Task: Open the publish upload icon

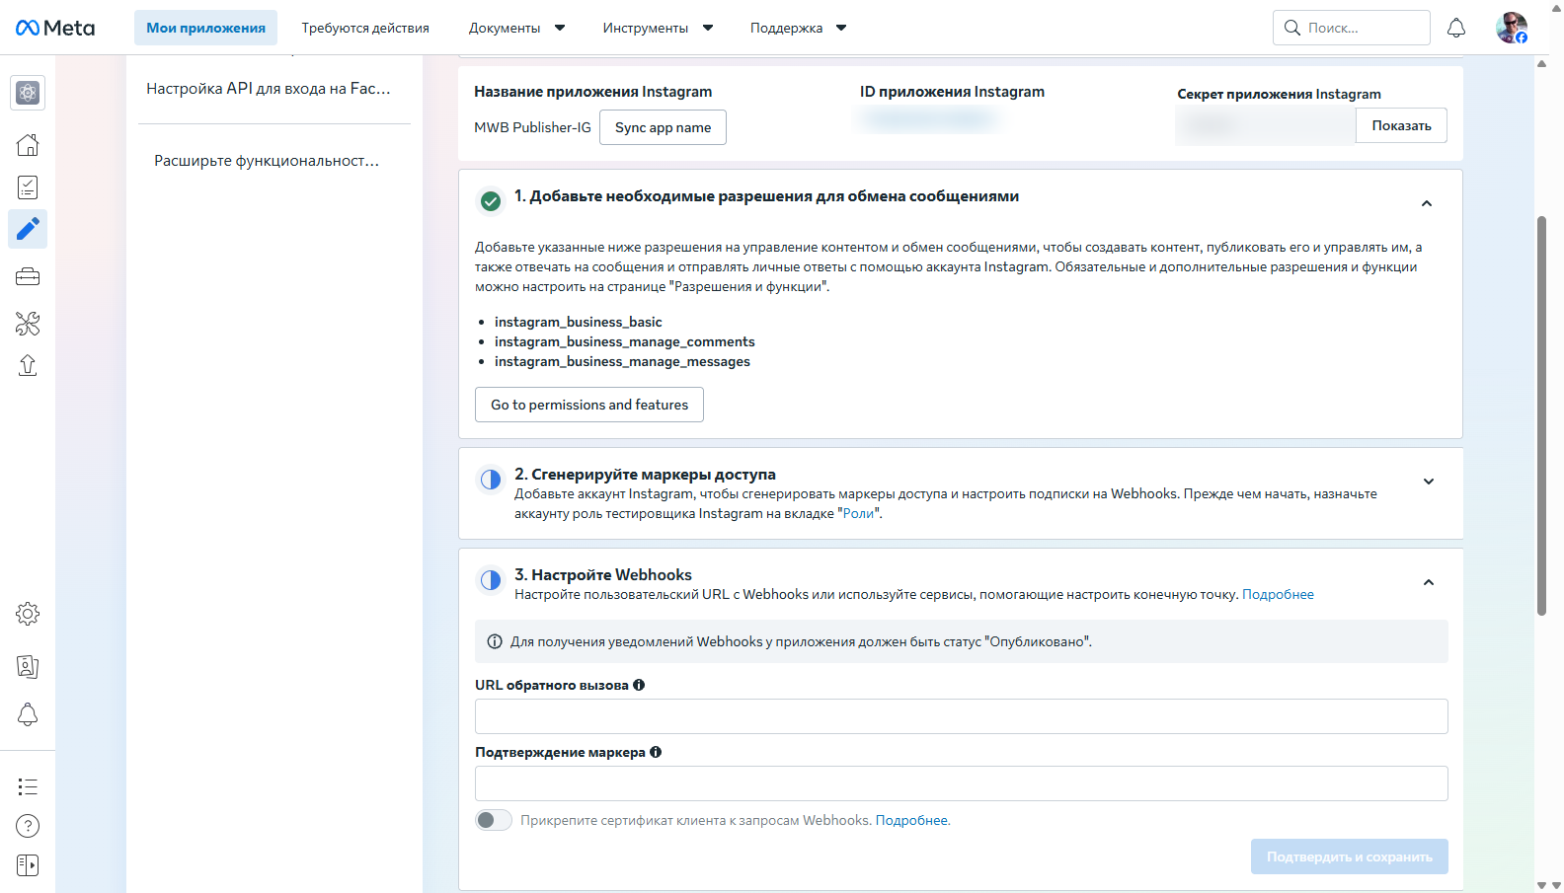Action: 28,365
